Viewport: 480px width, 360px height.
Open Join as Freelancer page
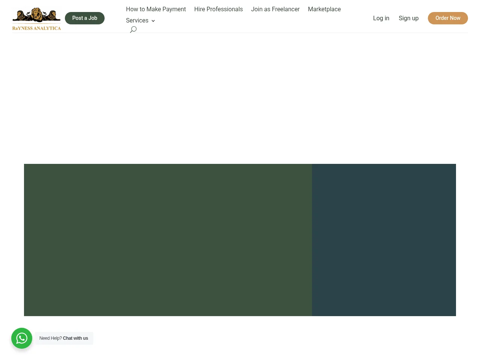point(275,9)
